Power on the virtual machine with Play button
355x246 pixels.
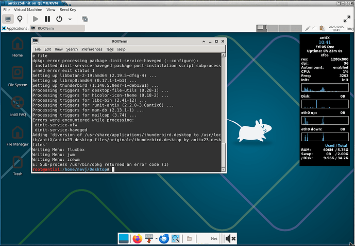pyautogui.click(x=36, y=19)
